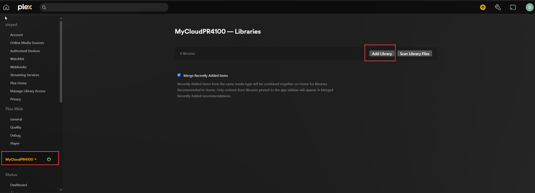This screenshot has height=193, width=535.
Task: Open Manage Library Access
Action: [28, 91]
